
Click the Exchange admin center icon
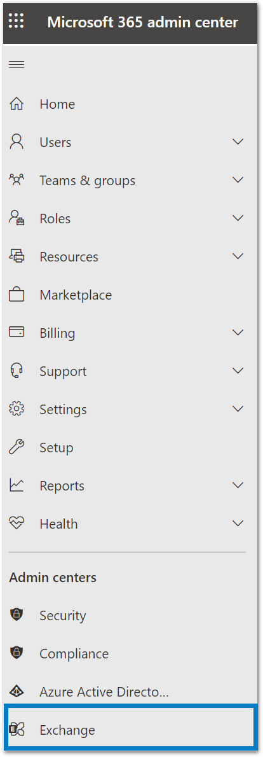pyautogui.click(x=17, y=730)
